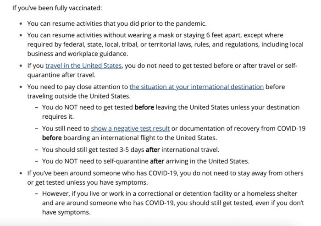Click "the situation at your international destination" link
This screenshot has height=226, width=321.
(196, 86)
